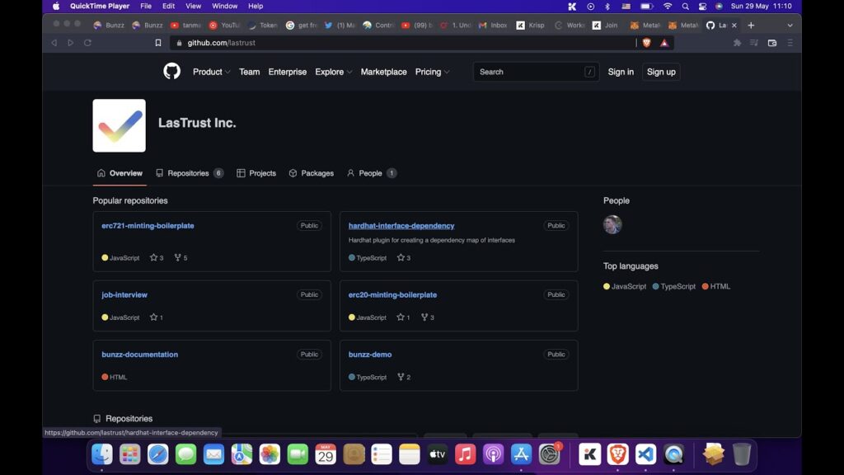Open the hardhat-interface-dependency repository link
This screenshot has width=844, height=475.
[401, 226]
